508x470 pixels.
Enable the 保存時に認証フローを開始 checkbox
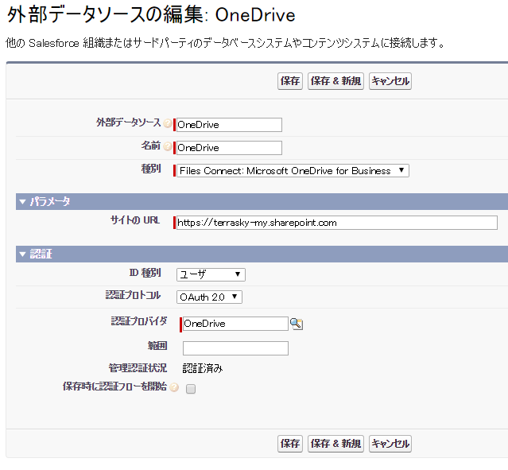pyautogui.click(x=191, y=389)
